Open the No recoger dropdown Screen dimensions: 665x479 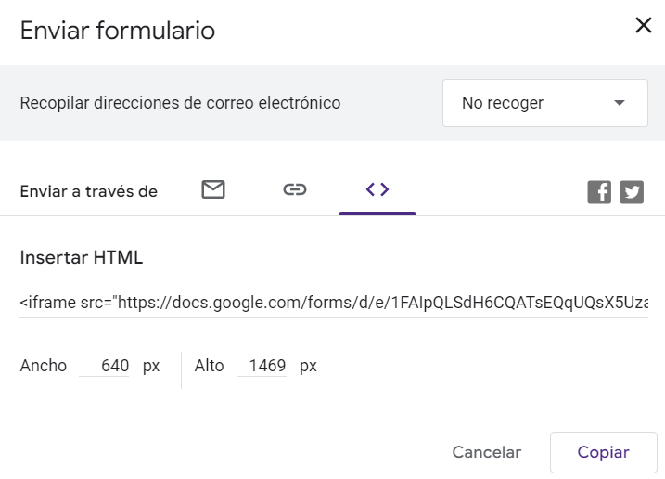tap(545, 103)
